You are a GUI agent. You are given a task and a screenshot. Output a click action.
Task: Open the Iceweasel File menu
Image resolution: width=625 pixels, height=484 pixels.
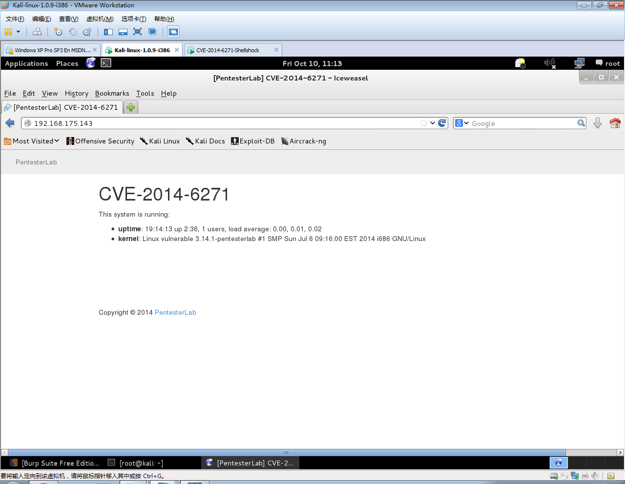point(10,93)
